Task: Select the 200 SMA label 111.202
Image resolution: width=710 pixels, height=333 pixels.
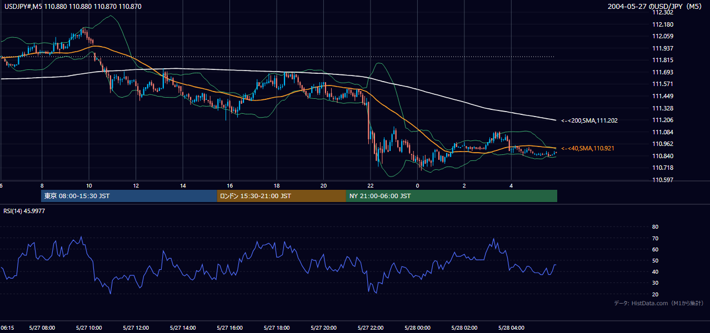Action: pos(589,120)
